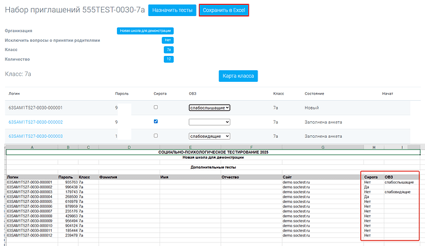Screen dimensions: 425x246
Task: Tick the Сирота checkbox for login 000001
Action: point(156,108)
